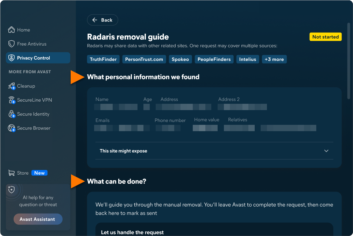Click the Store cart icon
This screenshot has height=236, width=353.
click(x=12, y=173)
